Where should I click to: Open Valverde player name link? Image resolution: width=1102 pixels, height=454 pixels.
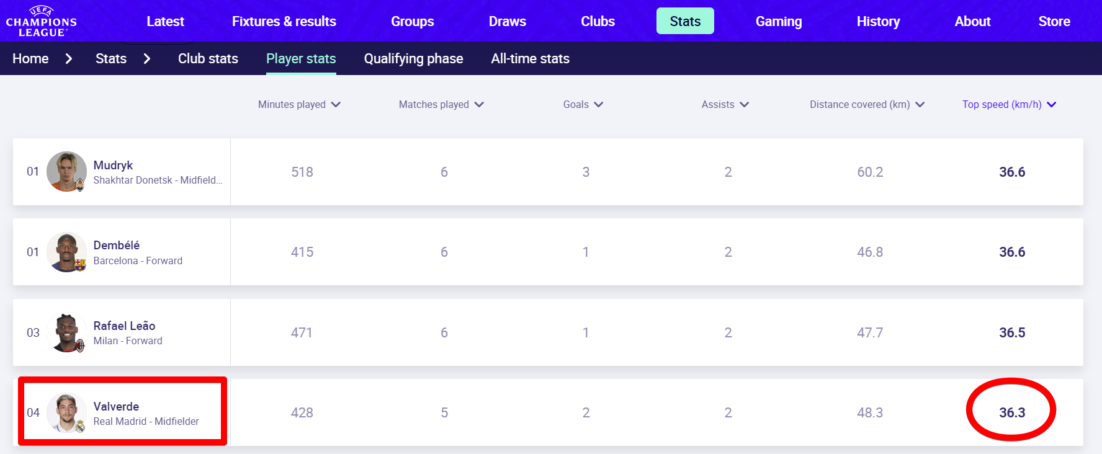116,406
